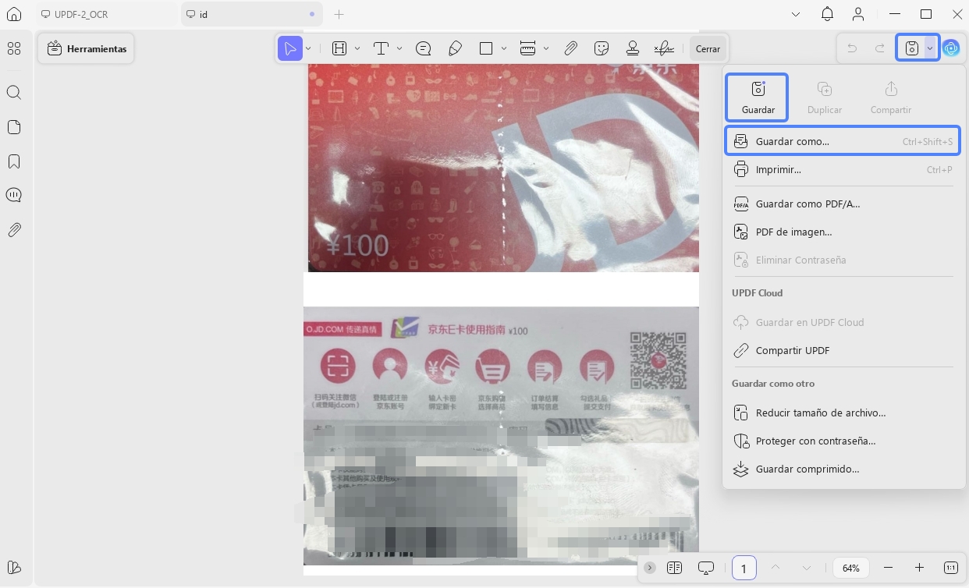Select the highlight text tool
The height and width of the screenshot is (588, 969).
[x=339, y=48]
